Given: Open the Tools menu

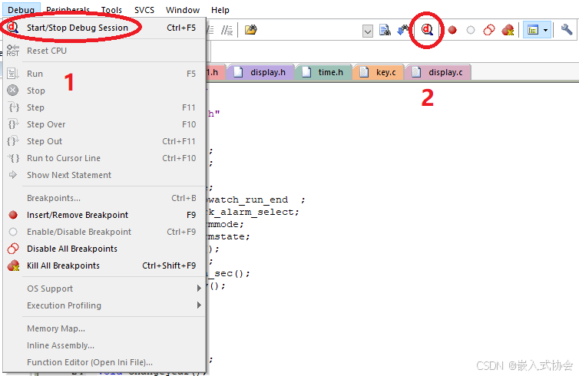Looking at the screenshot, I should pos(111,10).
